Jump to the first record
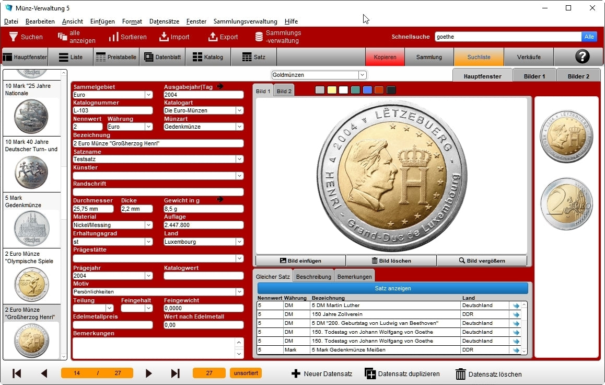The width and height of the screenshot is (605, 385). click(x=17, y=373)
